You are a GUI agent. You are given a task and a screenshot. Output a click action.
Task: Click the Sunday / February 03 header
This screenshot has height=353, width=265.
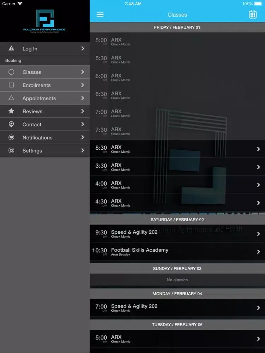click(x=177, y=269)
